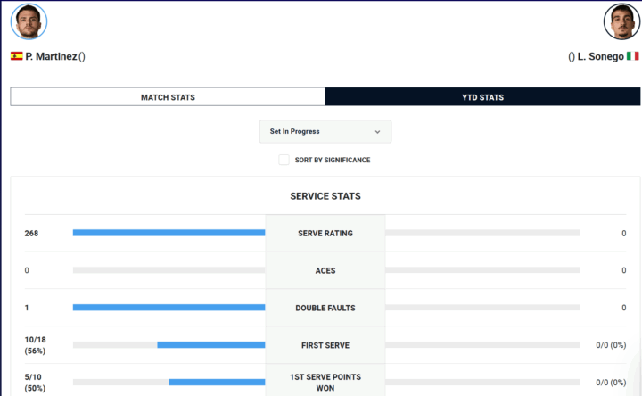Open the Set In Progress dropdown
This screenshot has height=396, width=642.
coord(325,132)
